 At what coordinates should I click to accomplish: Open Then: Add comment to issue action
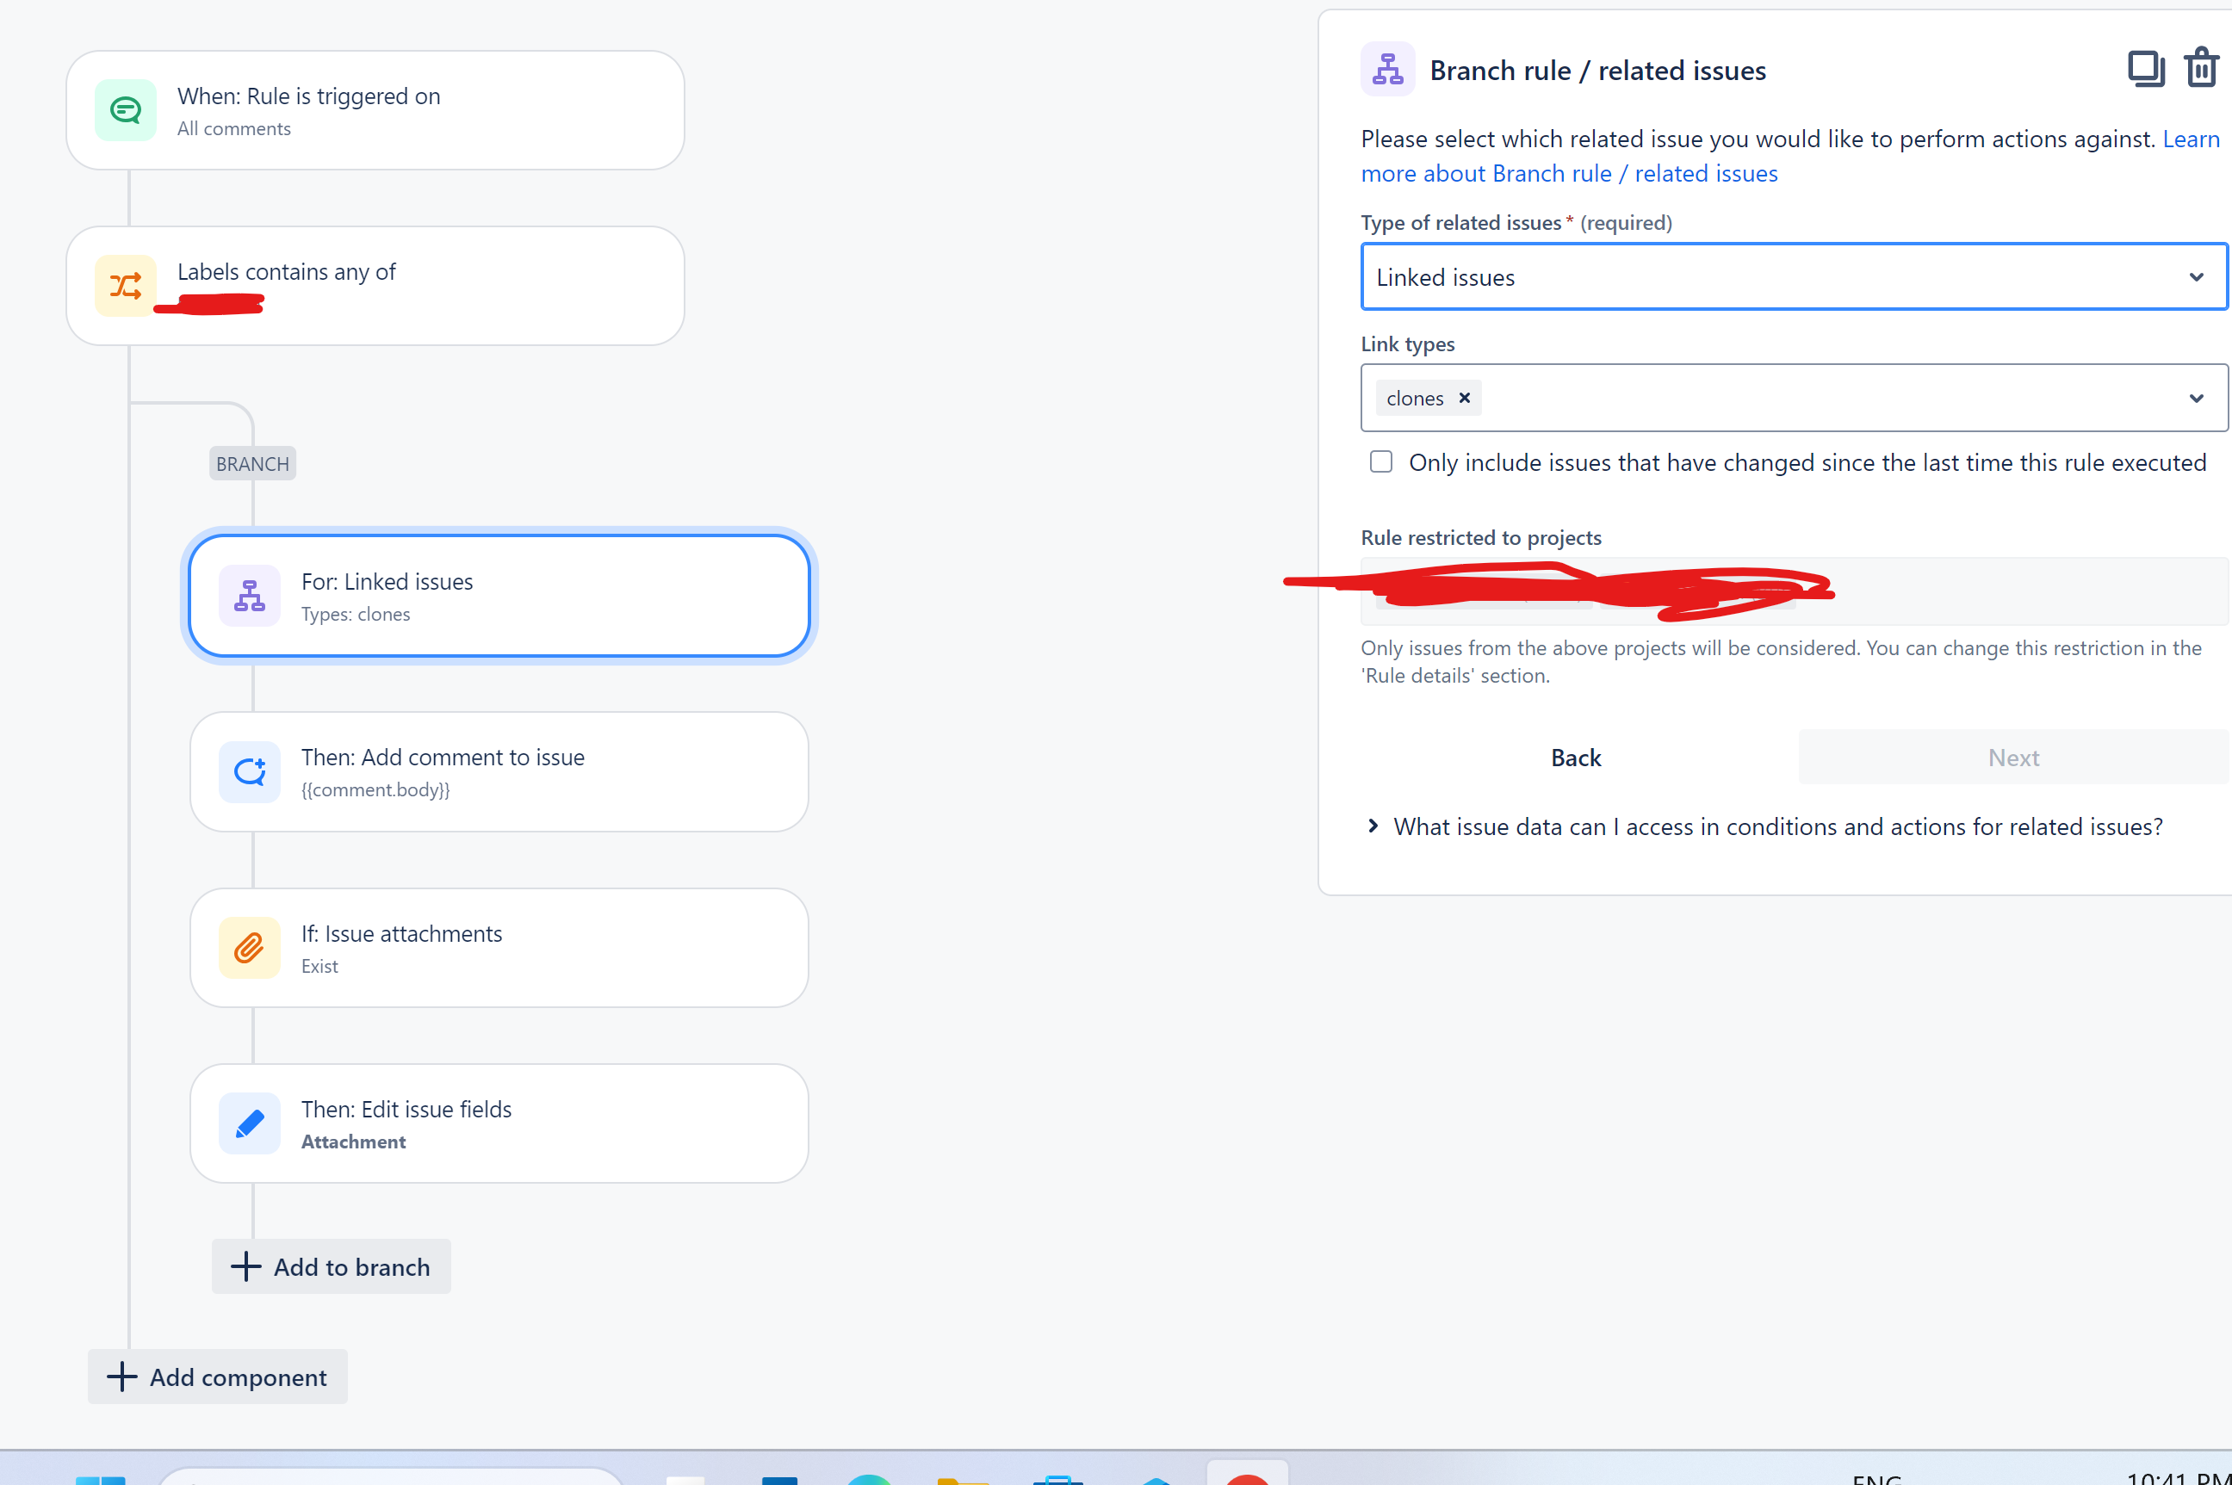pos(499,772)
